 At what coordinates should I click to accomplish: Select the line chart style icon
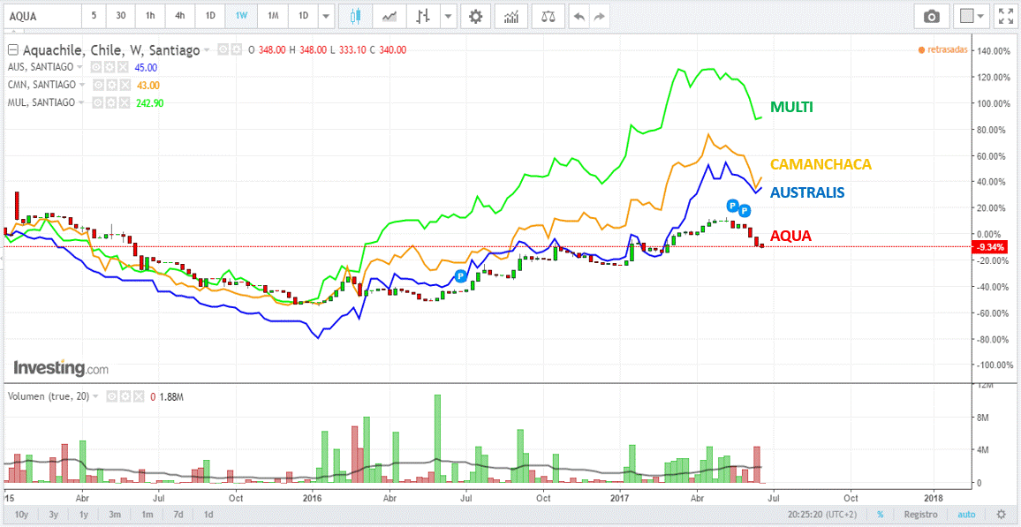coord(390,16)
